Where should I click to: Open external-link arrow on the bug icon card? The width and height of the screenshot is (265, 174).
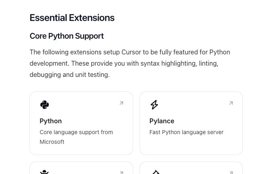pos(121,173)
